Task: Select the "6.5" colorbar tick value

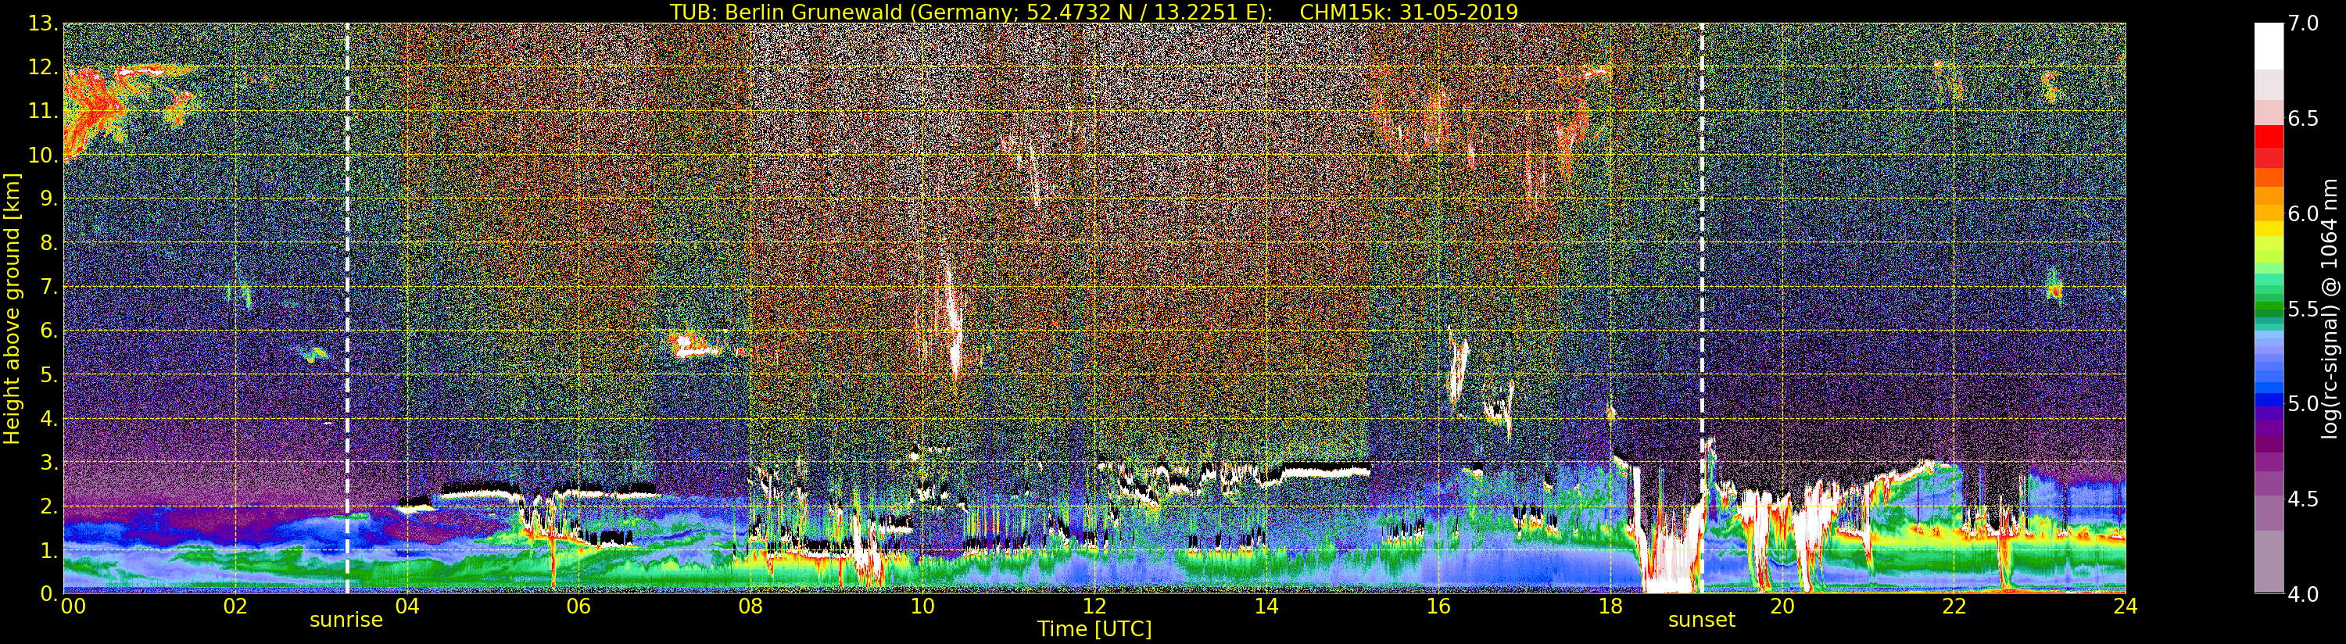Action: [2303, 119]
